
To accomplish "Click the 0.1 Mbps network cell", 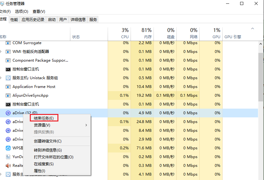I will 188,95.
